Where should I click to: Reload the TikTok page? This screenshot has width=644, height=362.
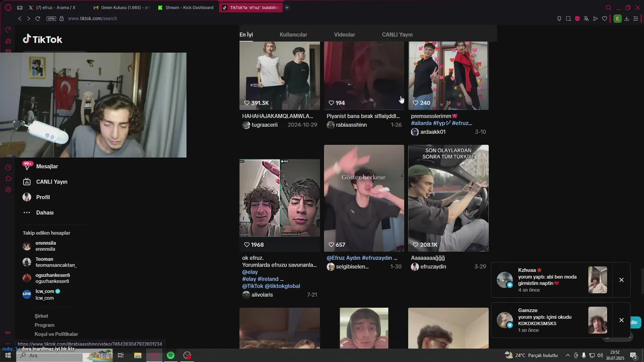pyautogui.click(x=38, y=19)
